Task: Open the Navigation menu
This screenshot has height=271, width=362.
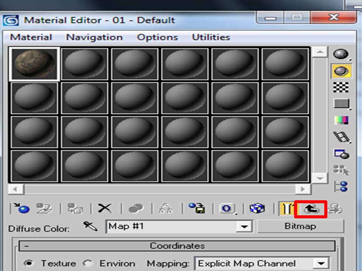Action: 94,37
